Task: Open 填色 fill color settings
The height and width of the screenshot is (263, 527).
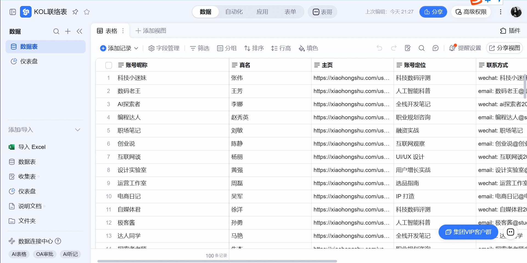Action: point(308,48)
